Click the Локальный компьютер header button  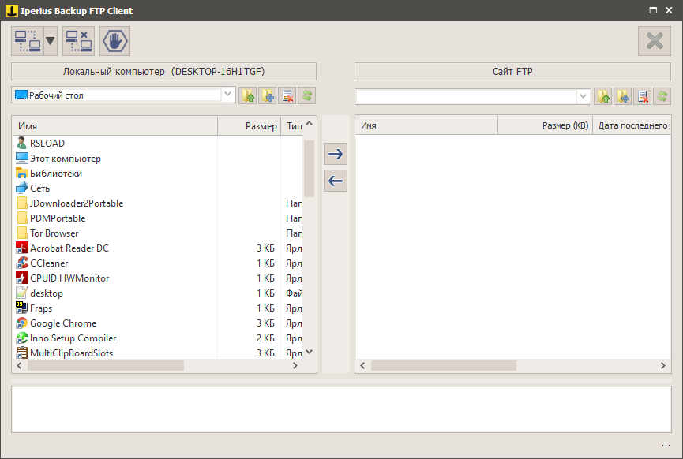click(x=163, y=71)
